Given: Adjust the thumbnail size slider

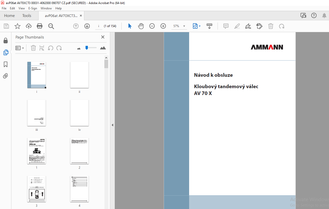Looking at the screenshot, I should (91, 48).
